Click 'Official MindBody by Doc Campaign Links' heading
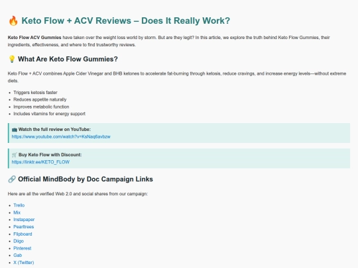Image resolution: width=358 pixels, height=268 pixels. click(86, 179)
